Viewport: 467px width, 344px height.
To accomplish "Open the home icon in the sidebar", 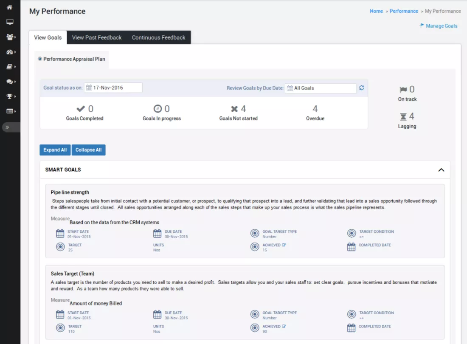I will point(9,8).
